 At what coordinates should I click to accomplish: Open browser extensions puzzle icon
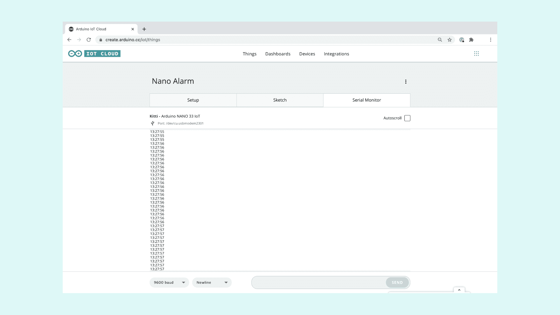[471, 40]
